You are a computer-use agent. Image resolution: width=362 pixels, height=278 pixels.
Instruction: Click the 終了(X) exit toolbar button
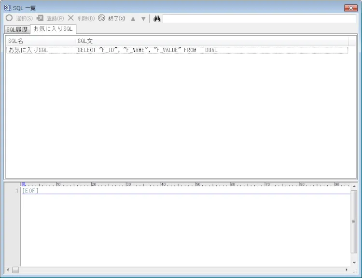coord(111,18)
